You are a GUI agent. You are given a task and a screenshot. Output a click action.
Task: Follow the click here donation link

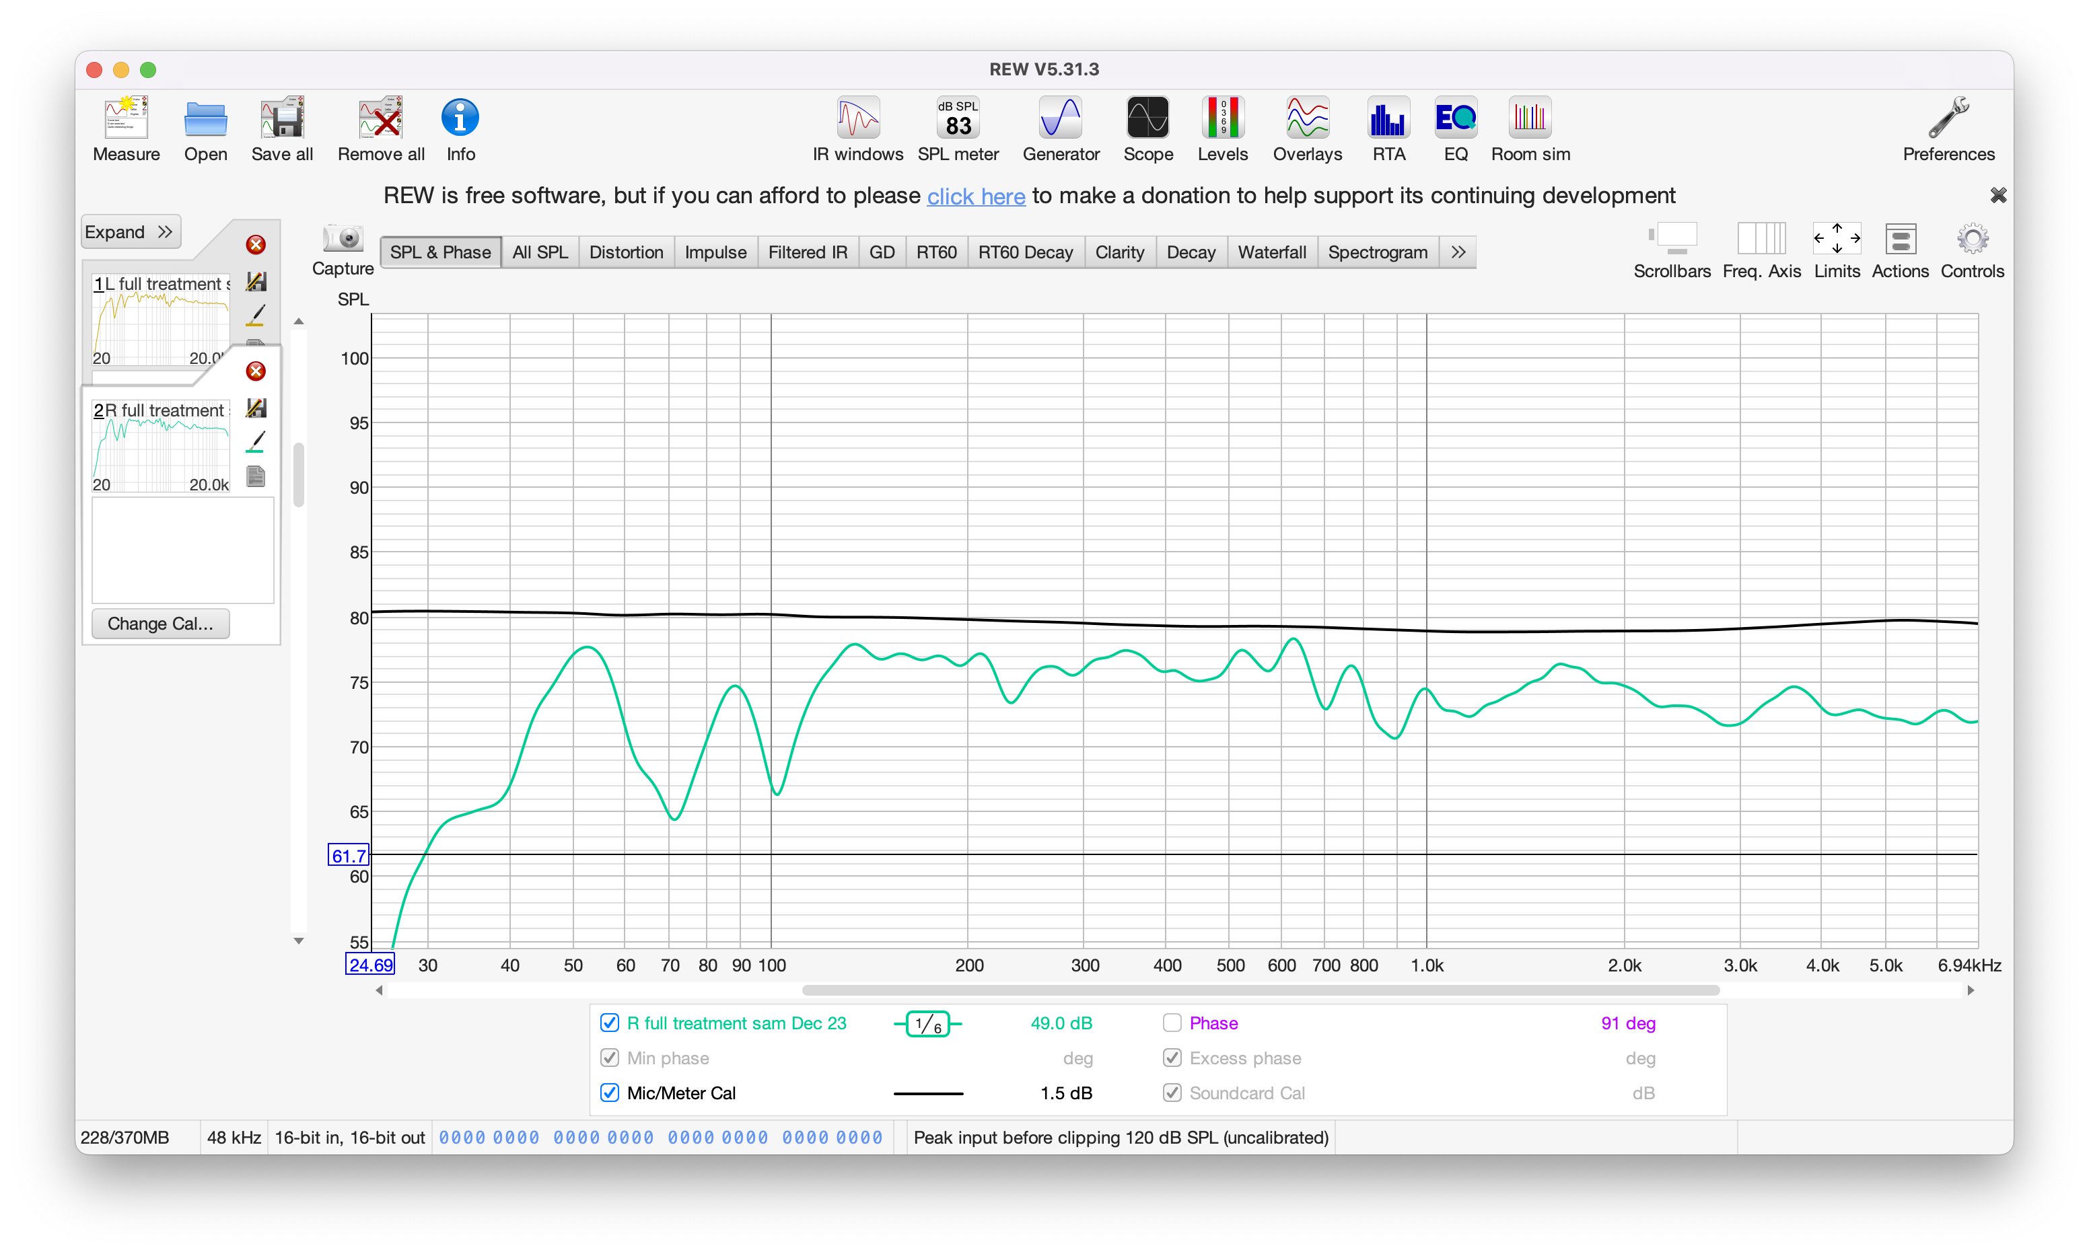[976, 196]
